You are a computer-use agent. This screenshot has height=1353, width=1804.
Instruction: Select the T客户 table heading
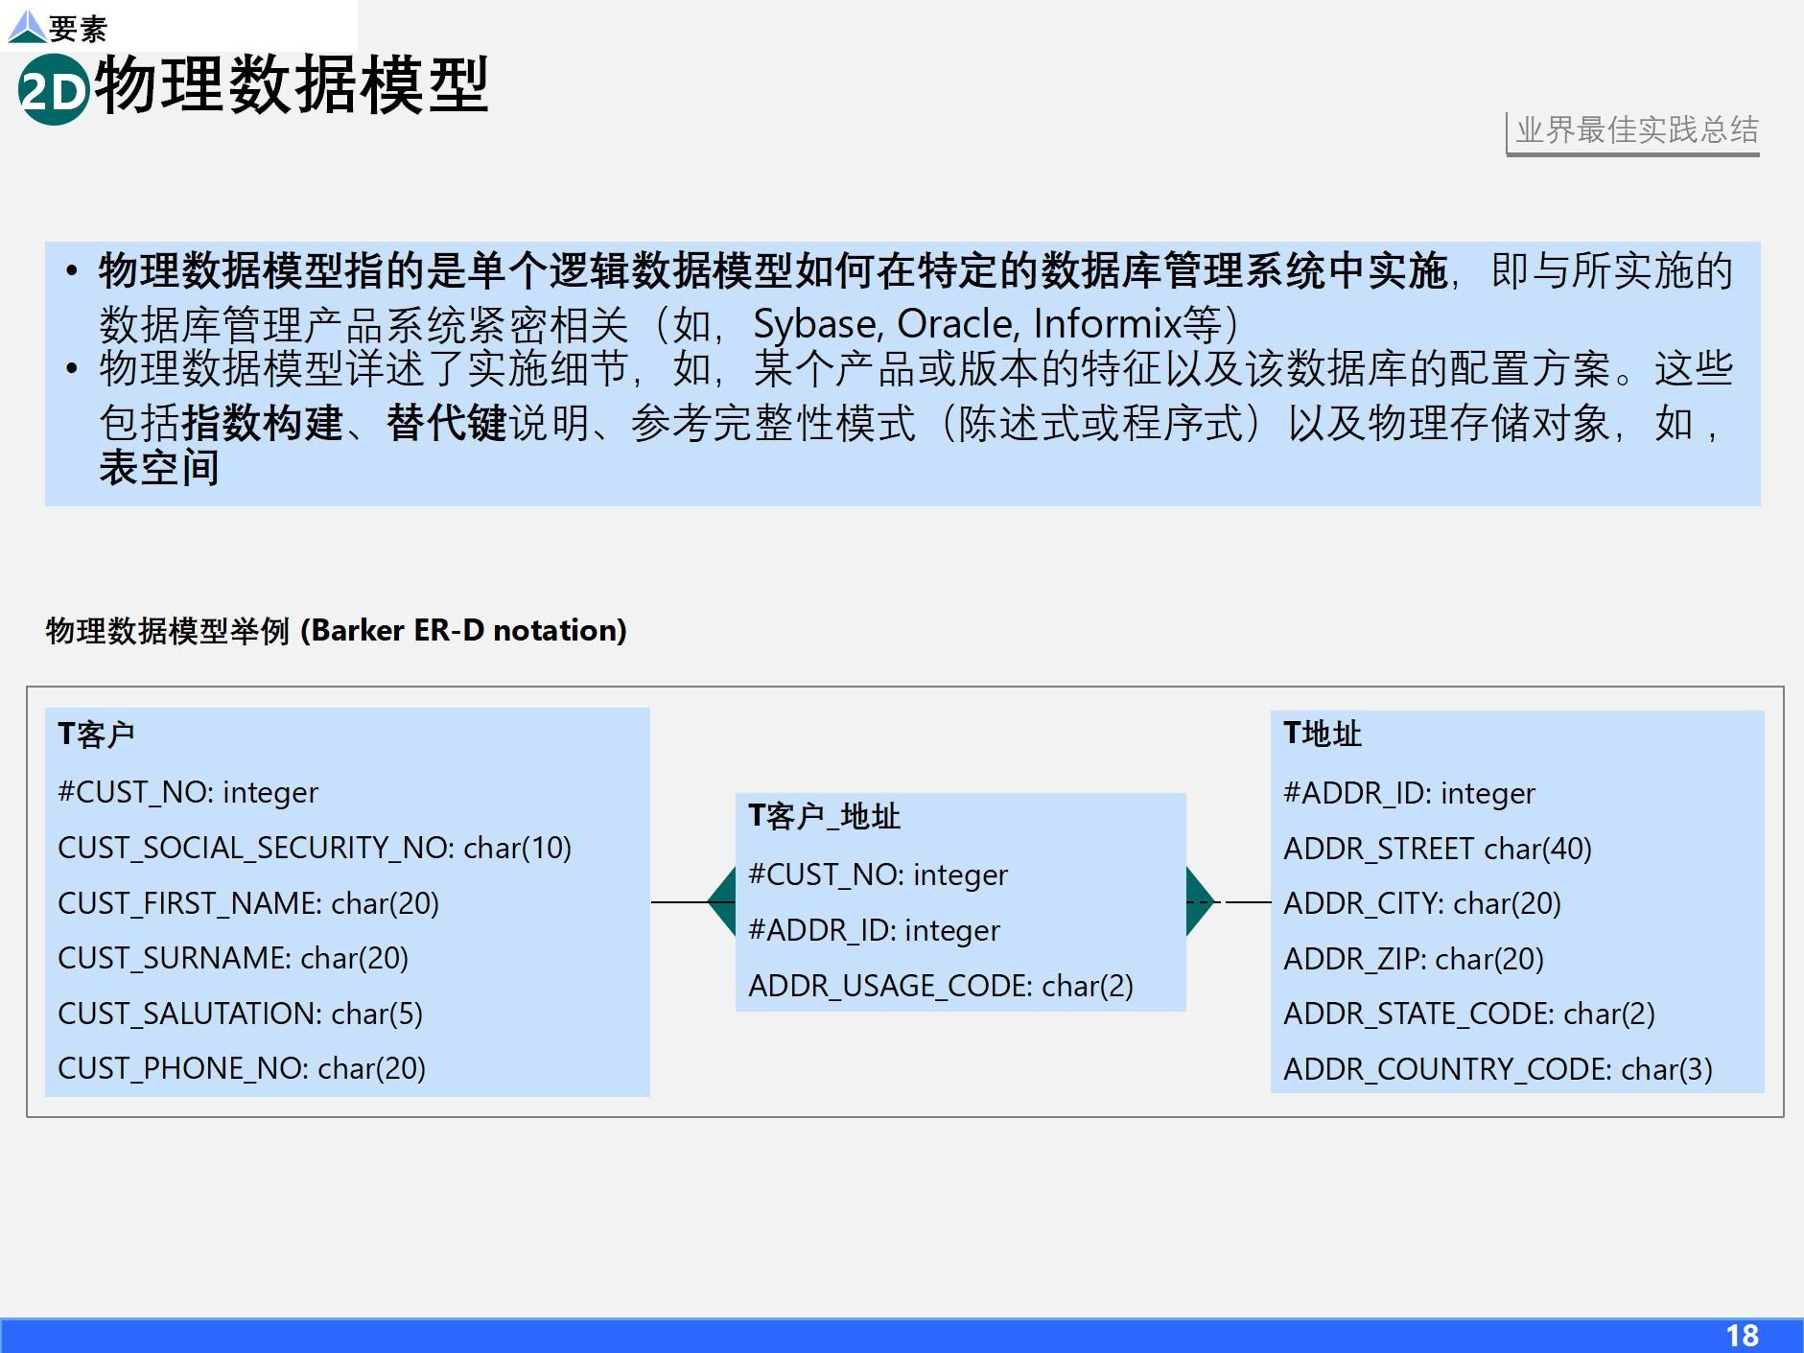tap(96, 734)
